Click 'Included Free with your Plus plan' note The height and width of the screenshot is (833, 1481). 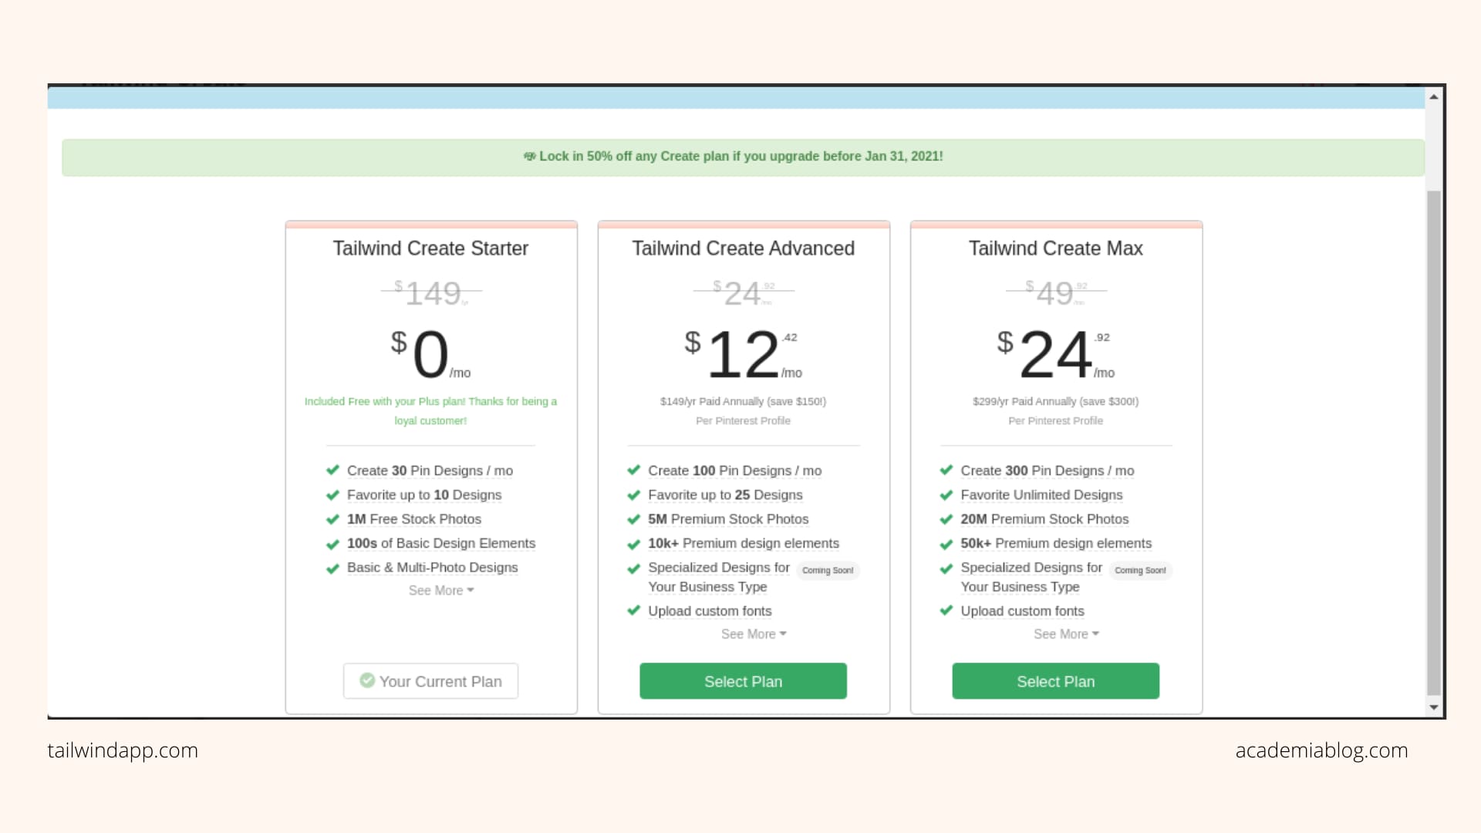430,411
